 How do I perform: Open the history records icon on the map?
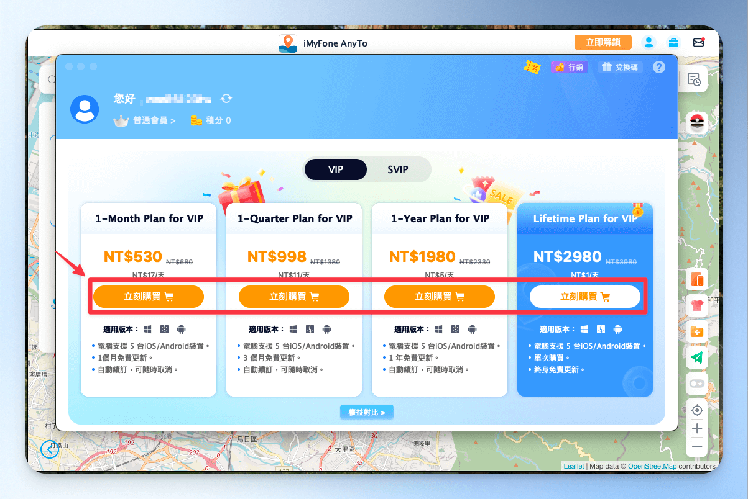[x=694, y=79]
